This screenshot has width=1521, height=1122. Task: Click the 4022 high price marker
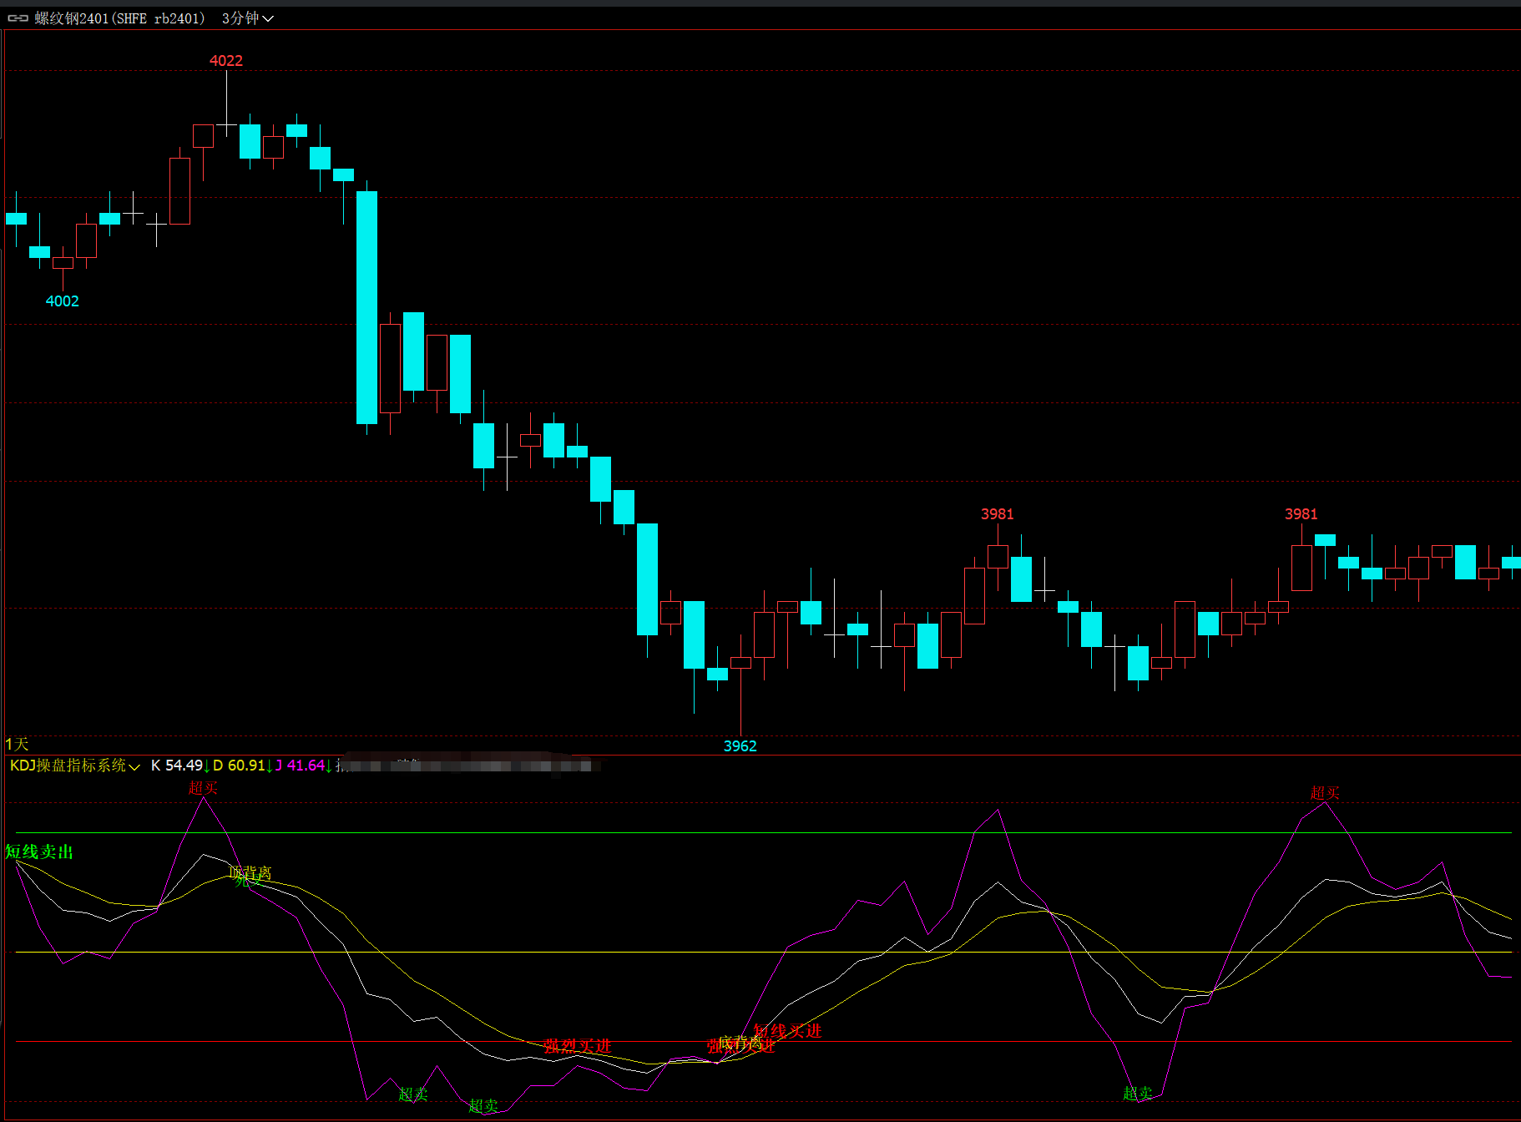226,60
